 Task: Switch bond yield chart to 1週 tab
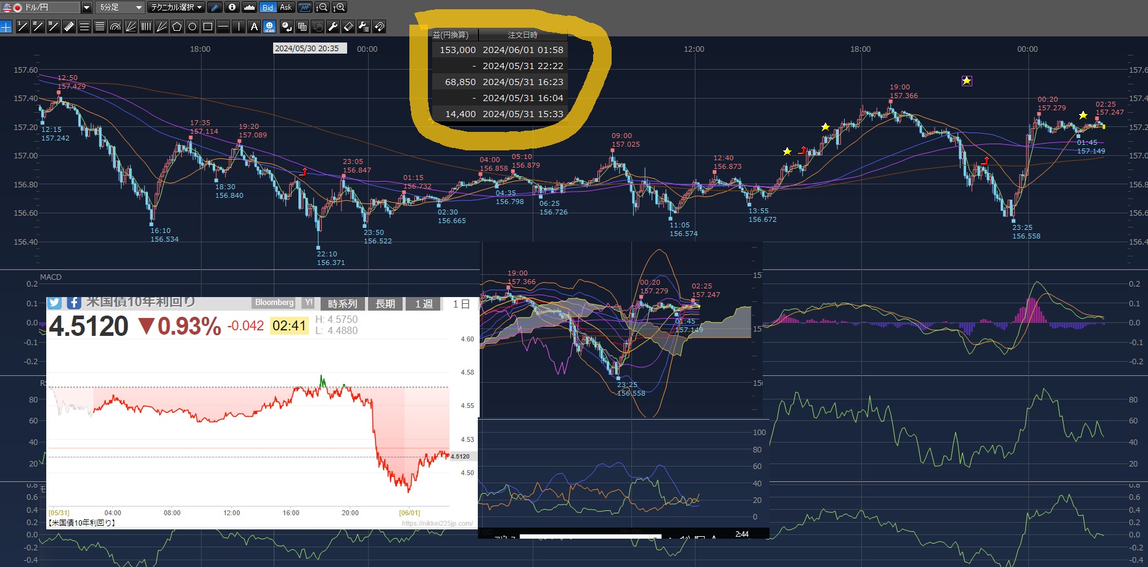[x=424, y=304]
